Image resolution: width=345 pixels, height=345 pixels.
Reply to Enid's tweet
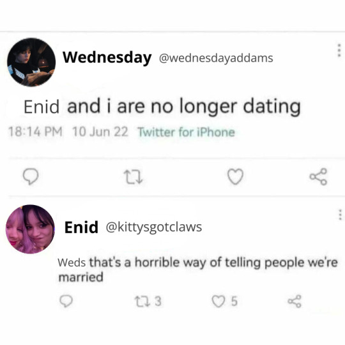pos(66,301)
